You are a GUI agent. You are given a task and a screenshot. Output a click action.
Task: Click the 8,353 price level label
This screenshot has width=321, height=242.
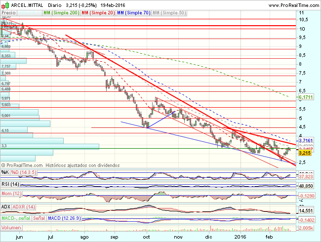tap(6, 56)
